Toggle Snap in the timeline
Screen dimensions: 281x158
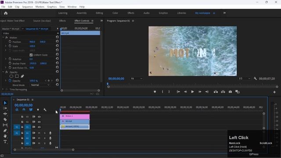24,110
